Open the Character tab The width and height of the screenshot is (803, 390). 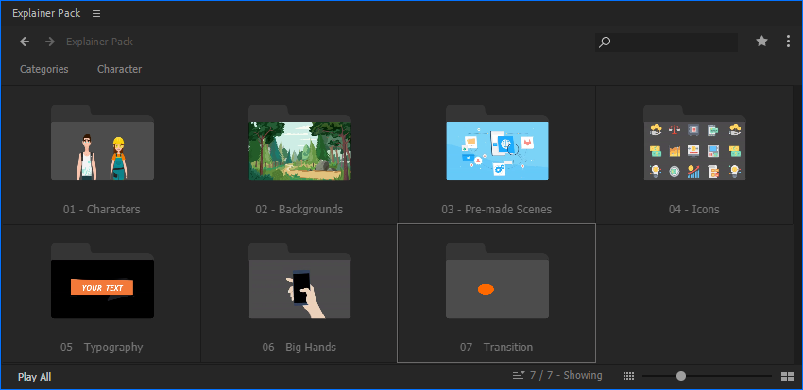coord(120,69)
